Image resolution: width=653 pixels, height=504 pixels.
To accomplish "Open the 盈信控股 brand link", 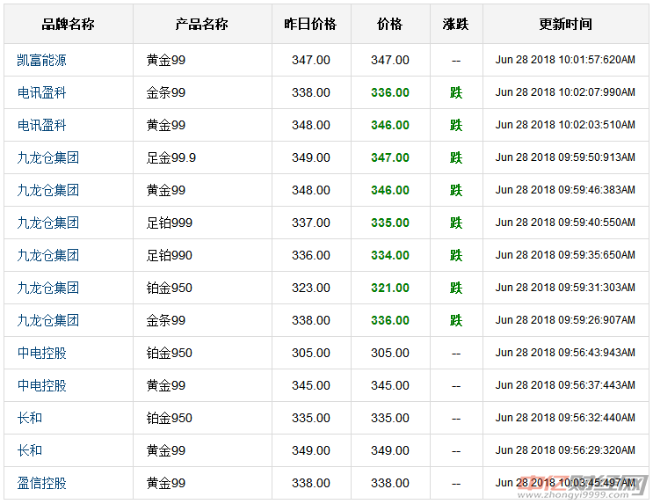I will (x=41, y=483).
